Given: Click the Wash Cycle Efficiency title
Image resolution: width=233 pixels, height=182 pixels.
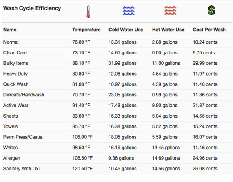Looking at the screenshot, I should point(32,8).
